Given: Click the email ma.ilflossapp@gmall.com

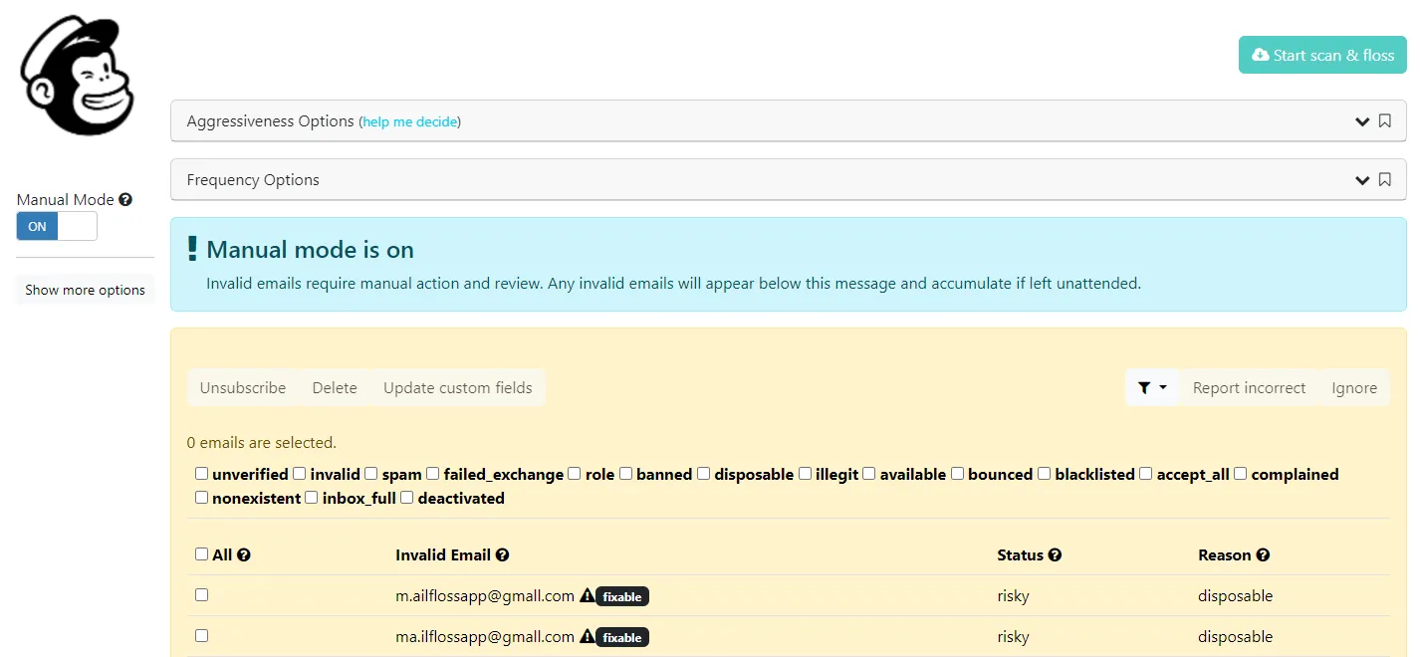Looking at the screenshot, I should [x=485, y=637].
